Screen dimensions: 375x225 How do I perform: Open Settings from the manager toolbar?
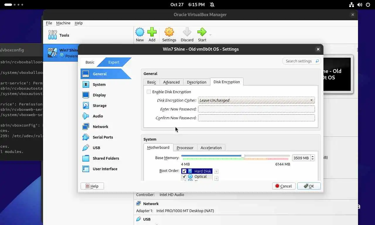169,35
